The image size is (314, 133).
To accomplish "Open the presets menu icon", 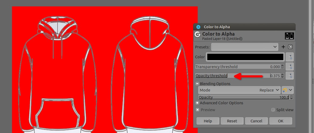I will point(290,47).
